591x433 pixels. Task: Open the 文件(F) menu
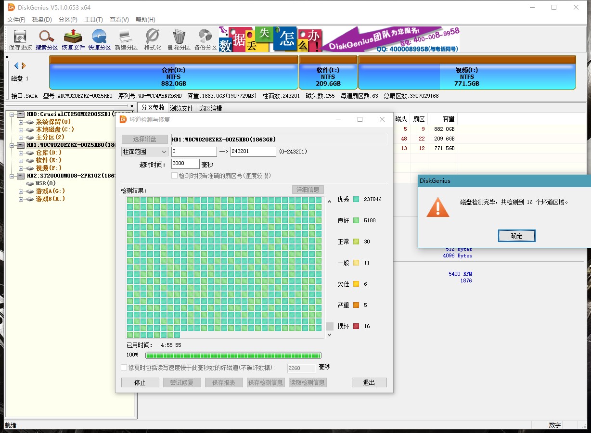16,20
